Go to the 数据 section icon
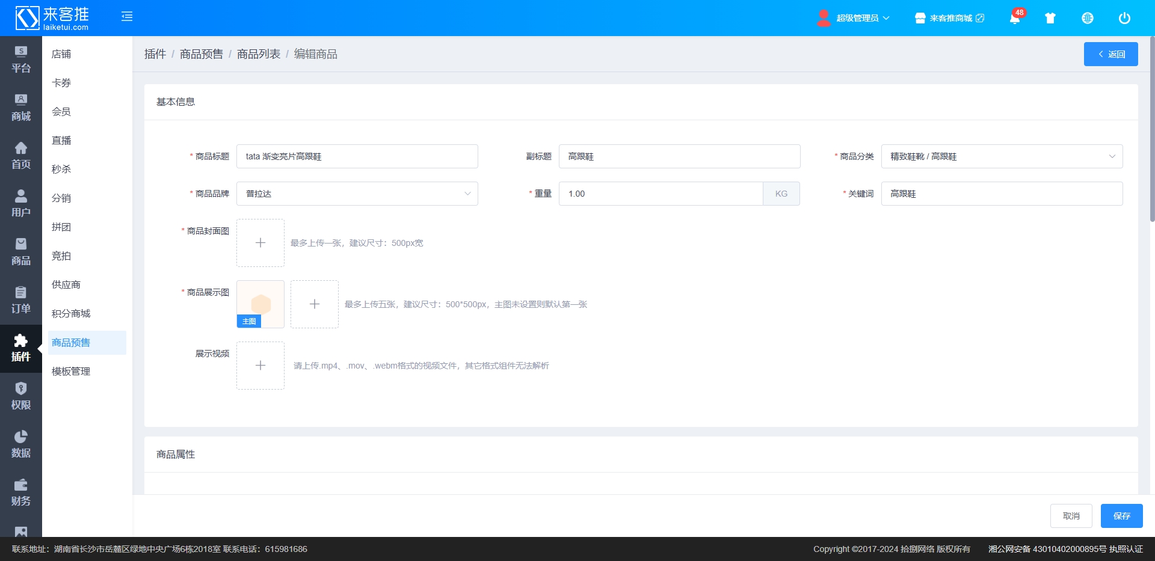1155x561 pixels. pos(21,444)
